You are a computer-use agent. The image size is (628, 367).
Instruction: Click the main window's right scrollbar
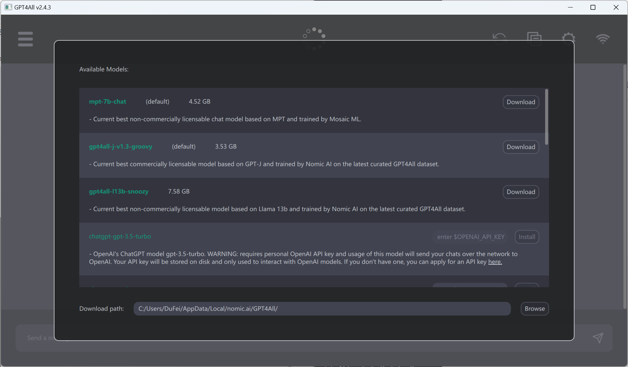[625, 187]
